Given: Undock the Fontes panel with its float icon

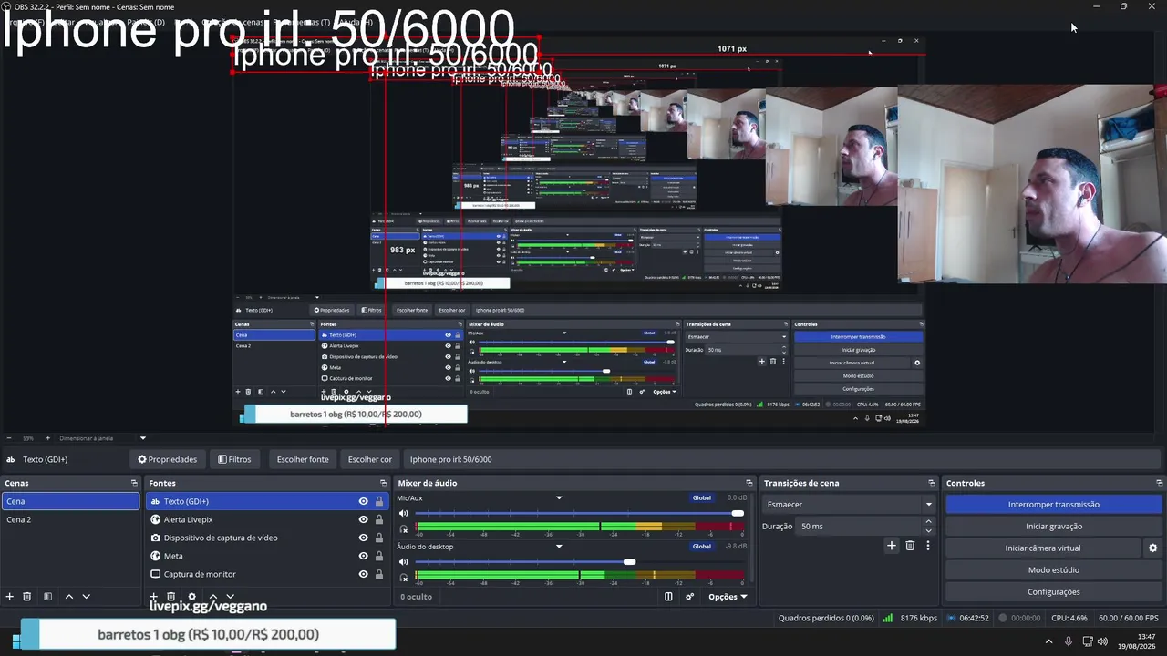Looking at the screenshot, I should click(384, 483).
